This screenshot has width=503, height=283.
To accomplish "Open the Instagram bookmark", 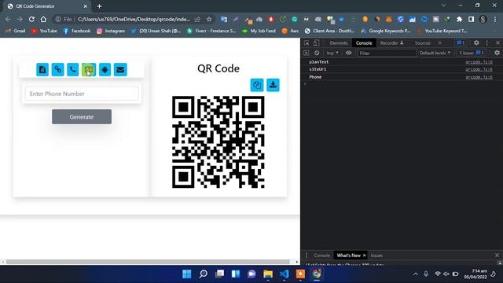I will (111, 31).
